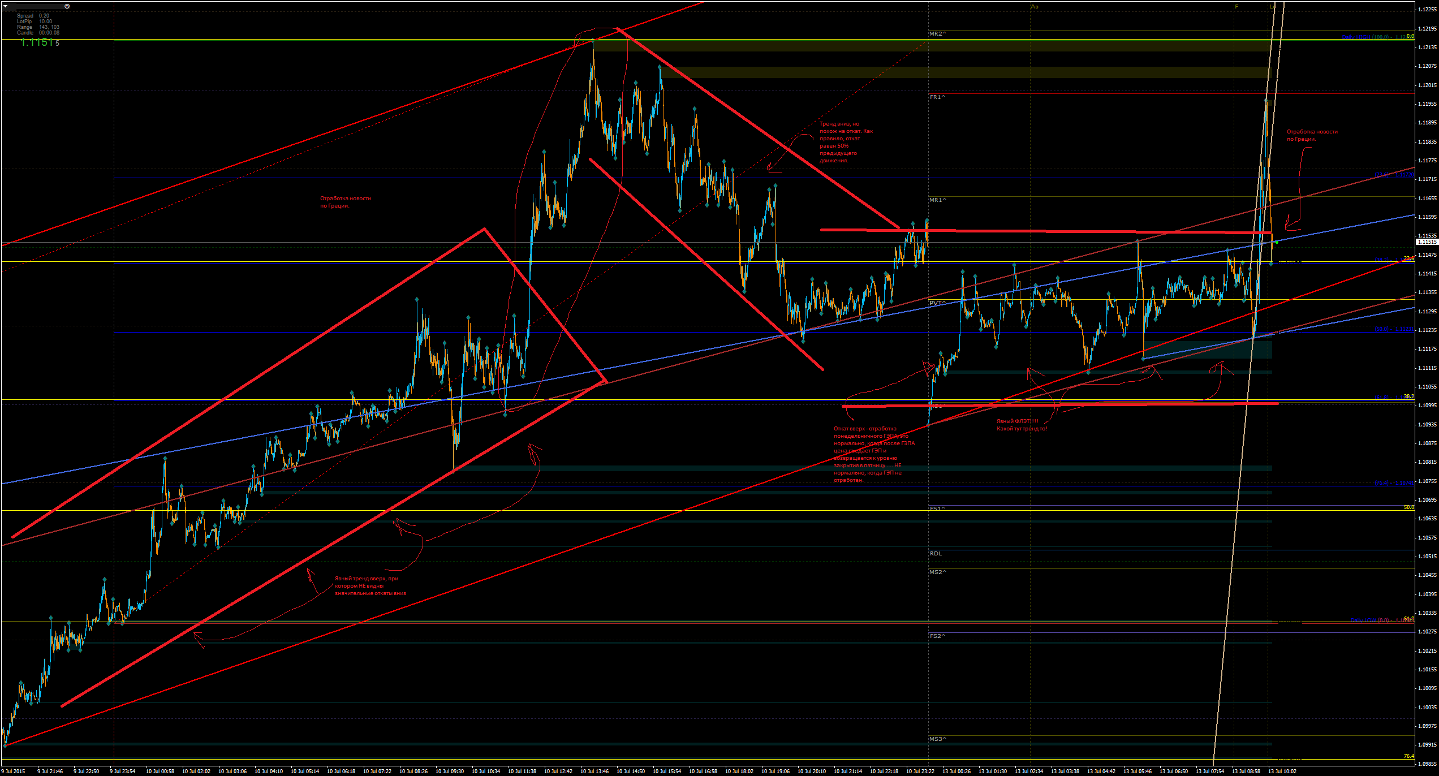1439x776 pixels.
Task: Click the RDL level label
Action: click(936, 554)
